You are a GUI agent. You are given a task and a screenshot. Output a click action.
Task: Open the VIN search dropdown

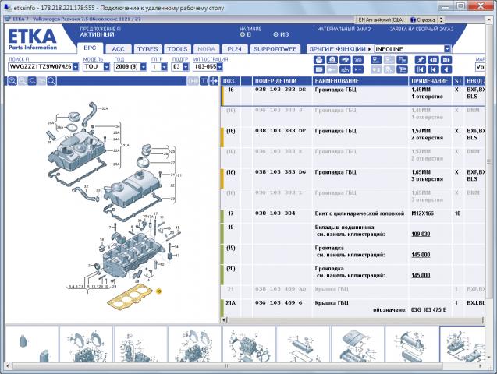click(x=76, y=67)
